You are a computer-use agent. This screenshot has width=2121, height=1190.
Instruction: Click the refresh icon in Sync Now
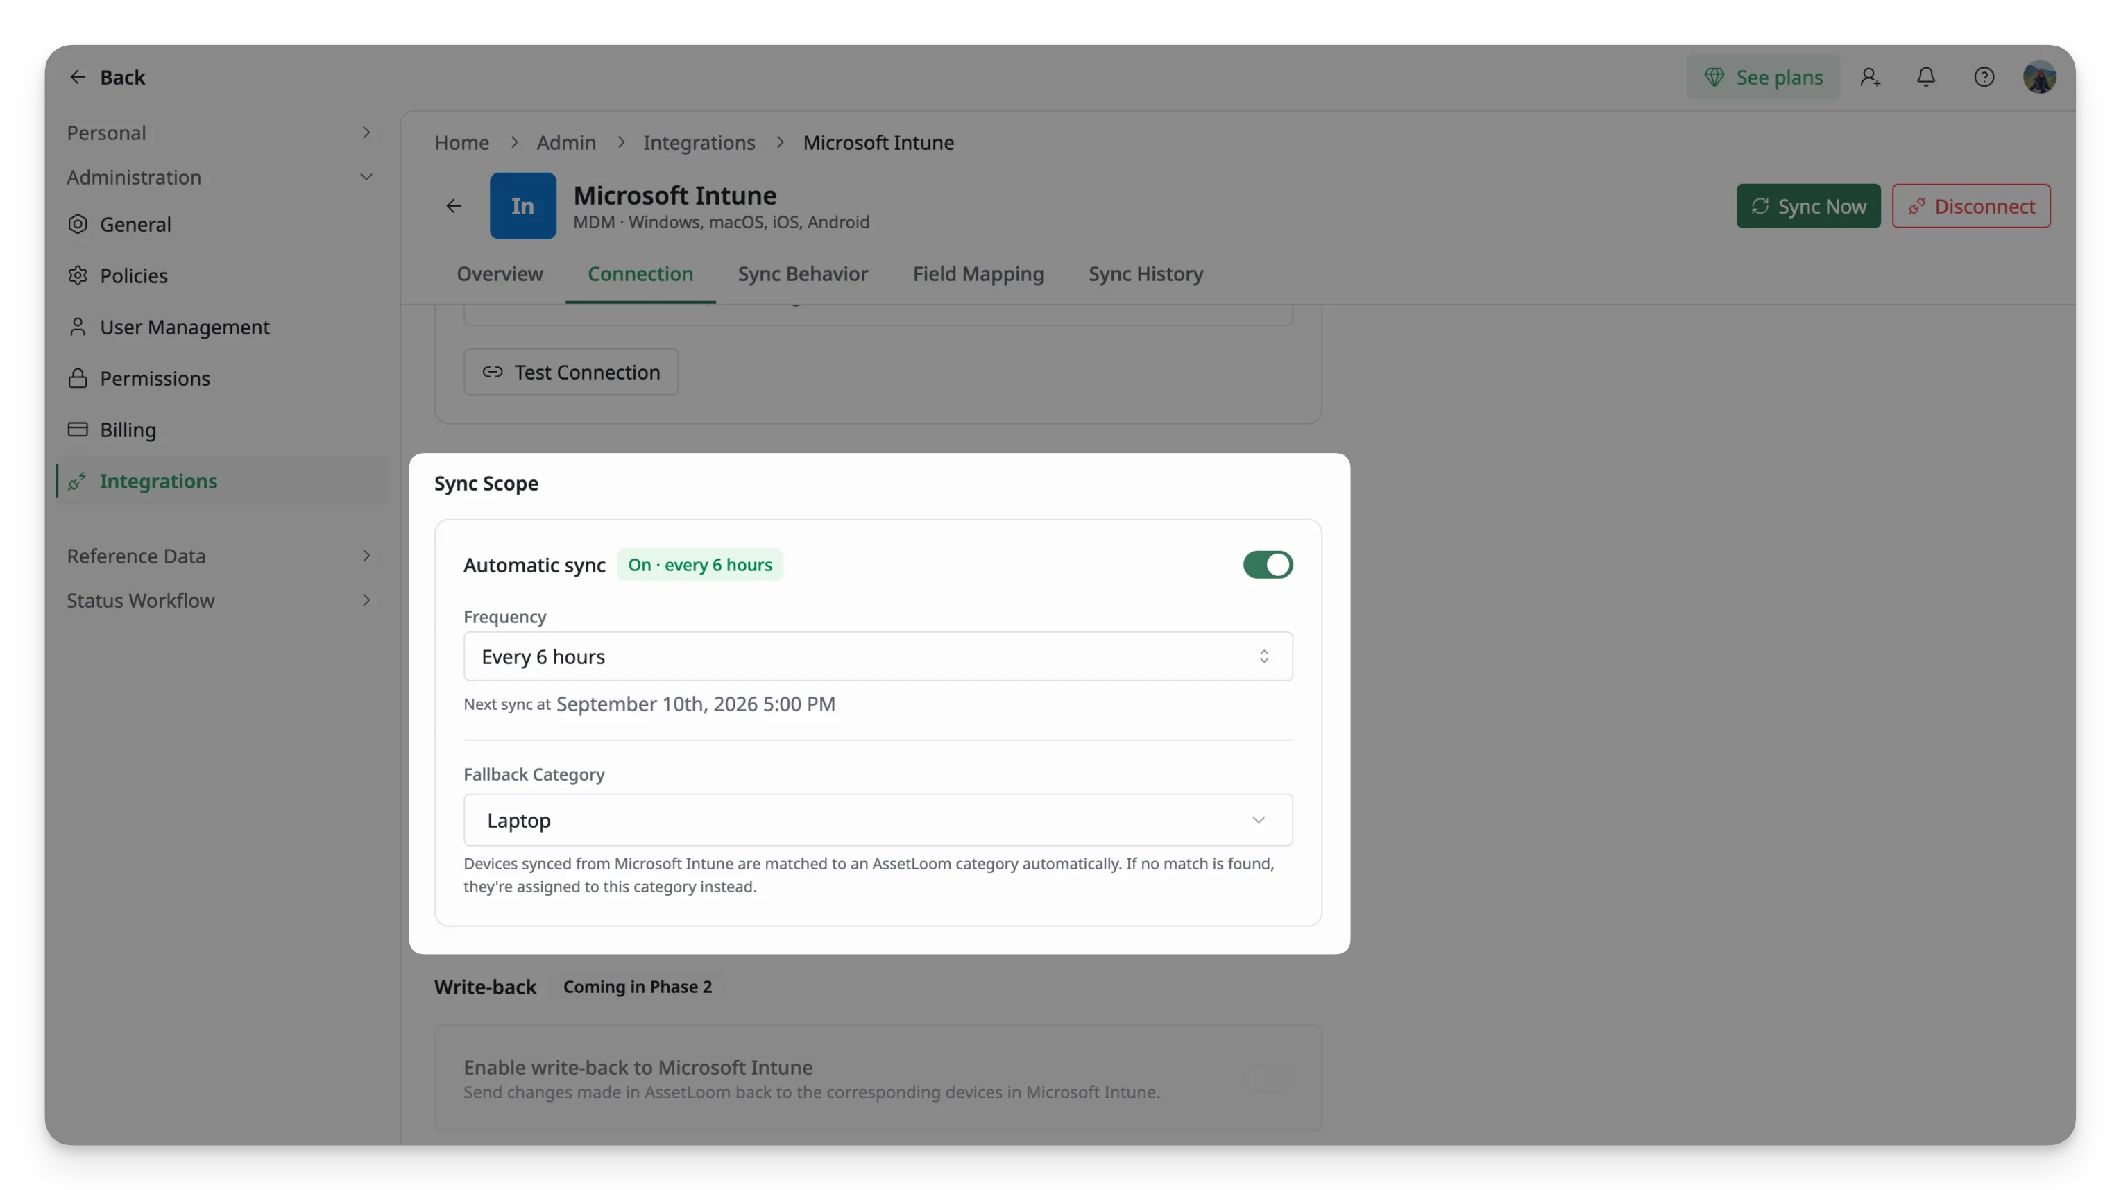[1760, 206]
